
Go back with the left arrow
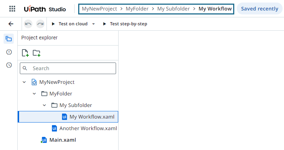[x=11, y=24]
